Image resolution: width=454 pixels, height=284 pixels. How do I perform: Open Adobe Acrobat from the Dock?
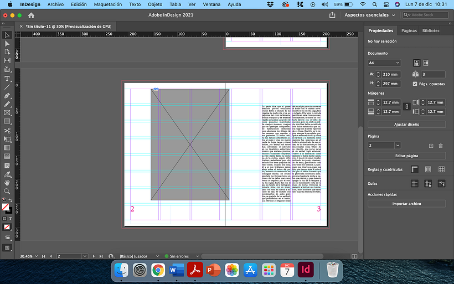point(195,270)
